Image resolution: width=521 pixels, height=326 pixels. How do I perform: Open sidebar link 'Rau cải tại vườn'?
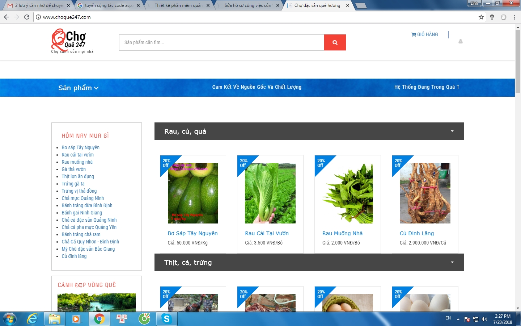click(77, 155)
